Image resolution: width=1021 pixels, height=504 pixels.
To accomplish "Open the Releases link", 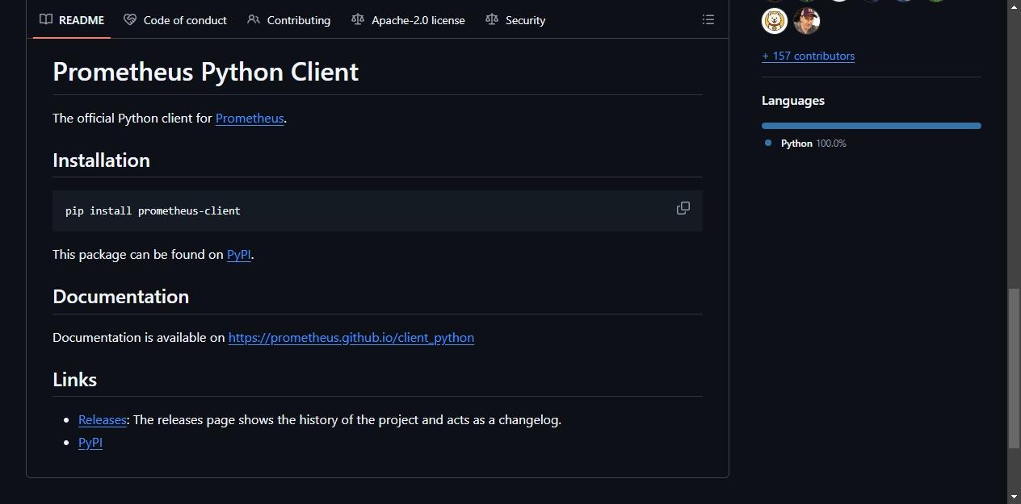I will coord(103,419).
